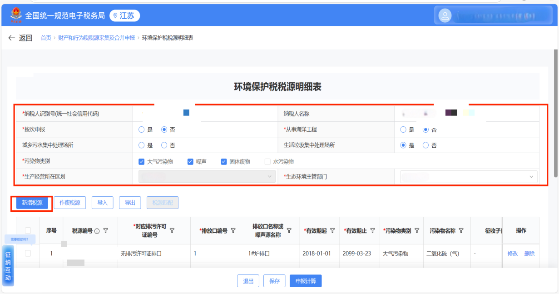Screen dimensions: 559x294
Task: Select 是 for 按次申报
Action: point(142,130)
